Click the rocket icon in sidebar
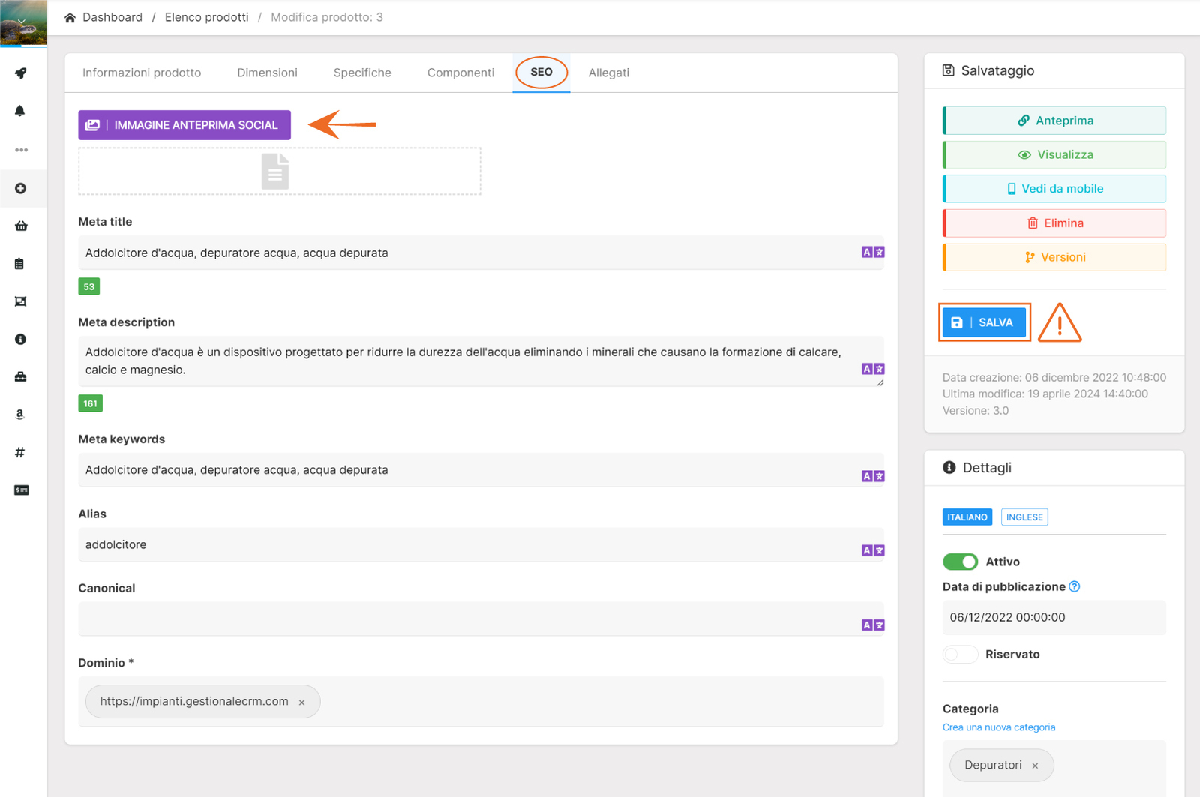 pos(21,73)
